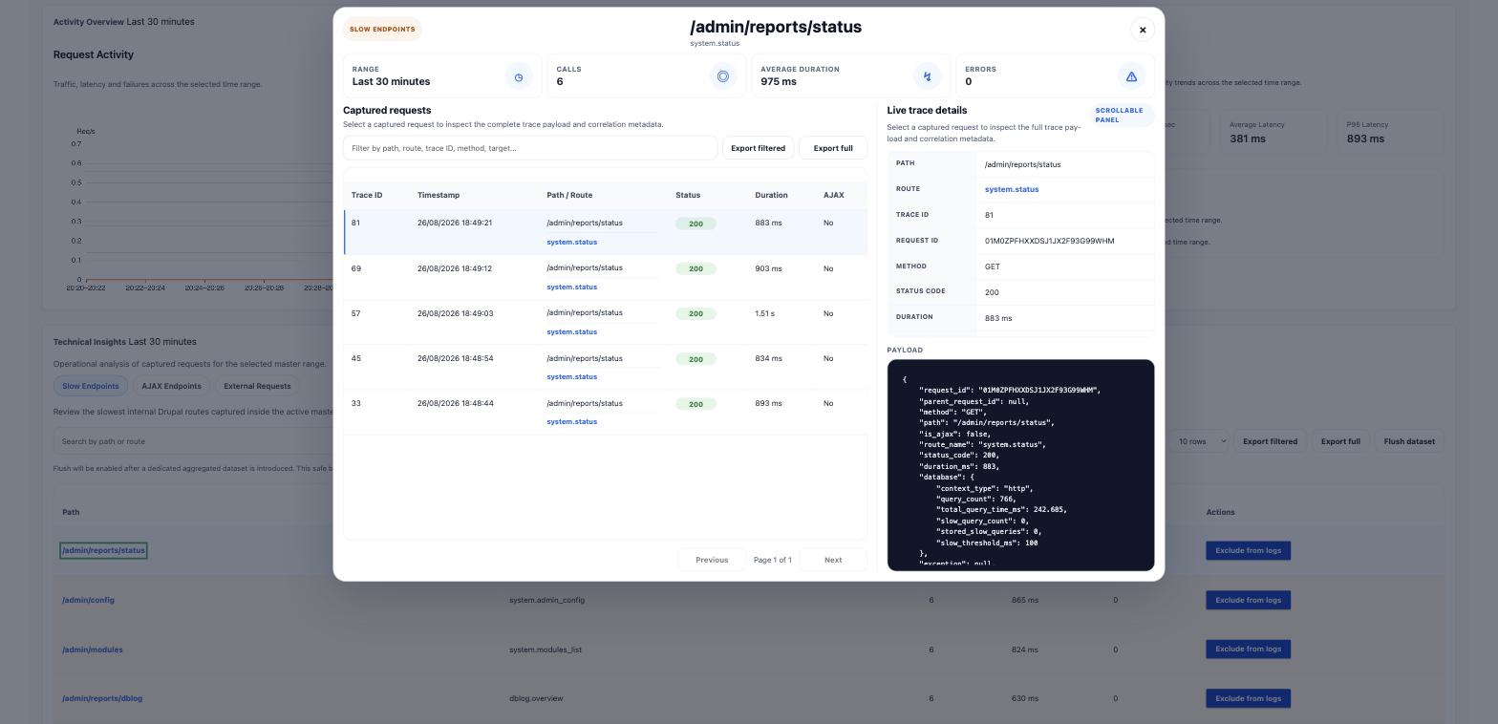Click the Errors warning triangle icon
The height and width of the screenshot is (724, 1498).
click(x=1131, y=76)
